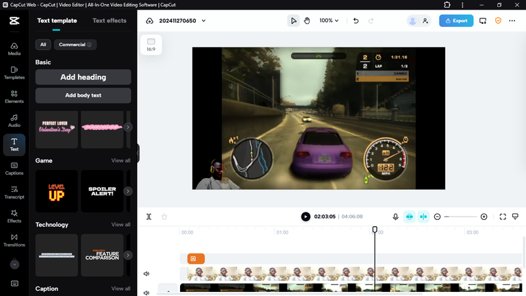Switch to the Text effects tab
This screenshot has height=296, width=526.
click(x=110, y=21)
